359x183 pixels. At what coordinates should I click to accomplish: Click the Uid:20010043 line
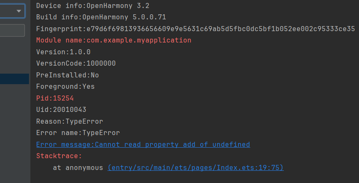click(x=61, y=110)
